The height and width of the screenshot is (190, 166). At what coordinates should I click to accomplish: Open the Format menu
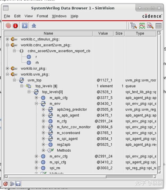coord(42,16)
